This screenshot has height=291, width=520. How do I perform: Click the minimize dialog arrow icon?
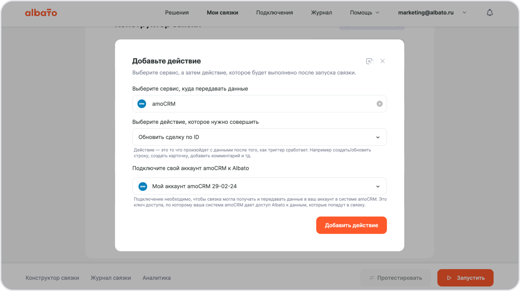coord(369,61)
